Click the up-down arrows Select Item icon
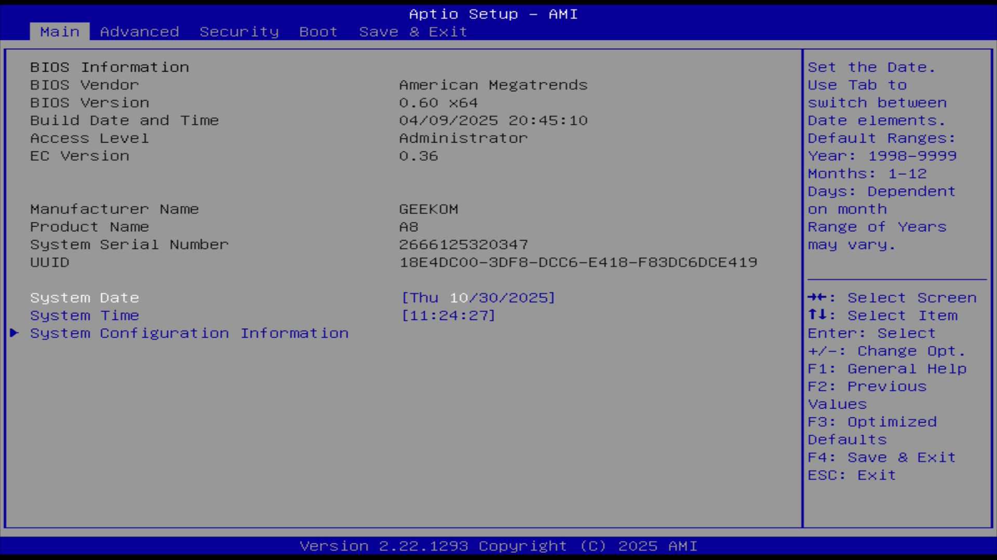Screen dimensions: 997x560 (816, 315)
